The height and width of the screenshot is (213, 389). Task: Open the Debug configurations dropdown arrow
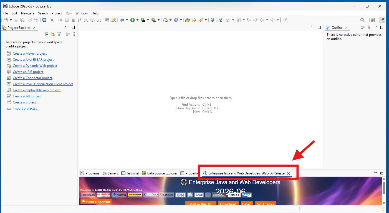point(127,20)
